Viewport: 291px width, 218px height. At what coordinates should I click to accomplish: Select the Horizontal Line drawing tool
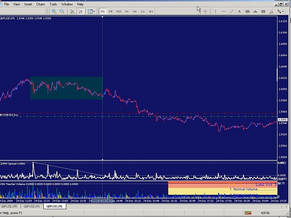pos(223,12)
